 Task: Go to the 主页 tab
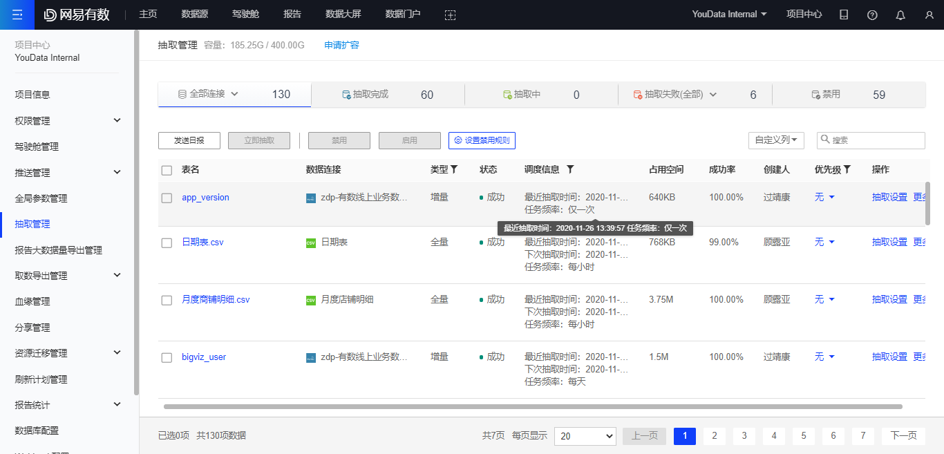(148, 15)
